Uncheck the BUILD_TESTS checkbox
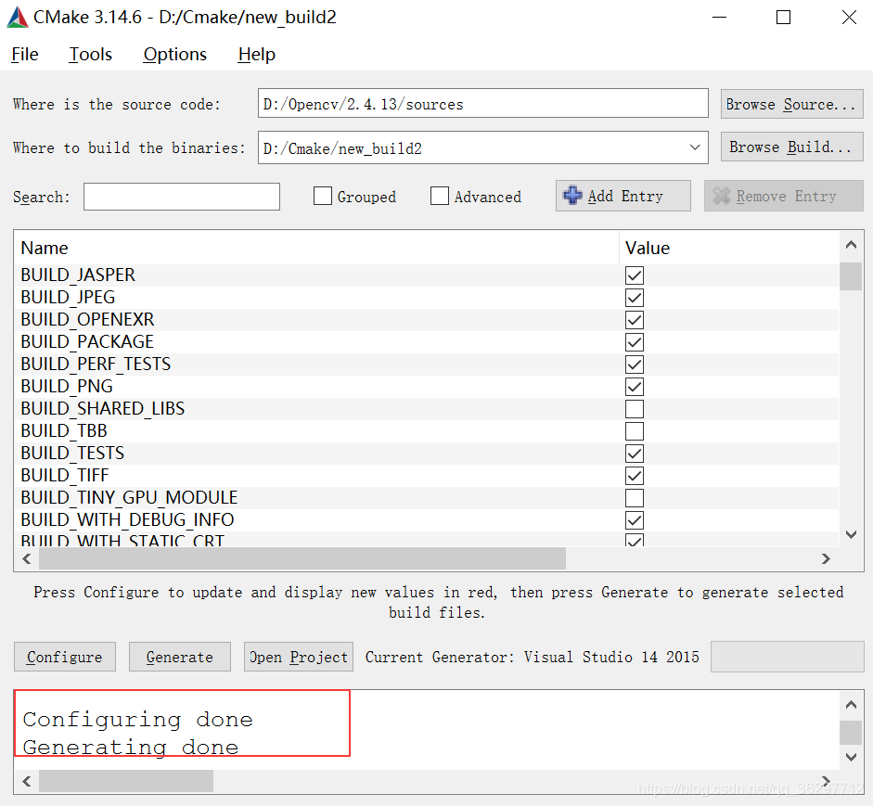Image resolution: width=873 pixels, height=806 pixels. tap(635, 454)
